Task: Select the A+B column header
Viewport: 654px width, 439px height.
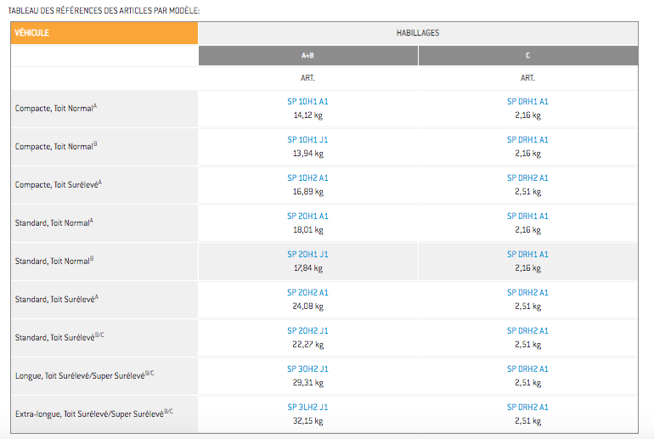Action: point(307,55)
